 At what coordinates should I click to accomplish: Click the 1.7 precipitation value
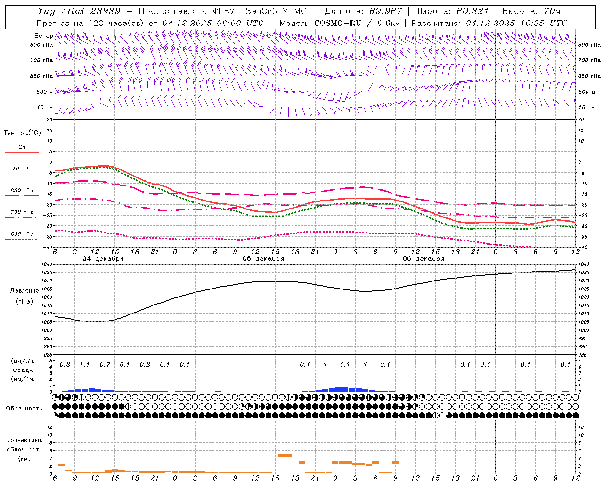[345, 365]
